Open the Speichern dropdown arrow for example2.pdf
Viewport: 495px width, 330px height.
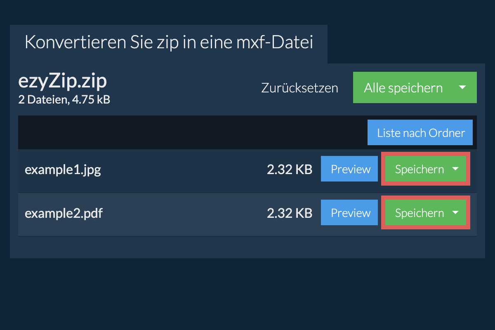[455, 213]
